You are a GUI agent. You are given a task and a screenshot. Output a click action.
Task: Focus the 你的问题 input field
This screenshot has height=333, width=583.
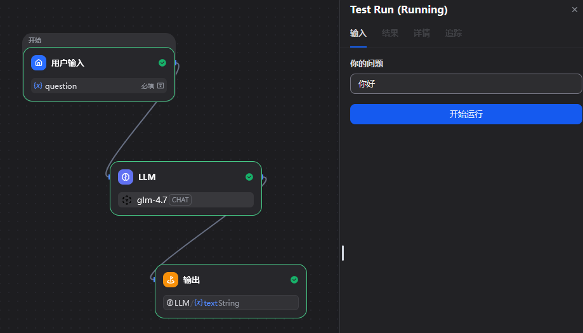(x=466, y=84)
